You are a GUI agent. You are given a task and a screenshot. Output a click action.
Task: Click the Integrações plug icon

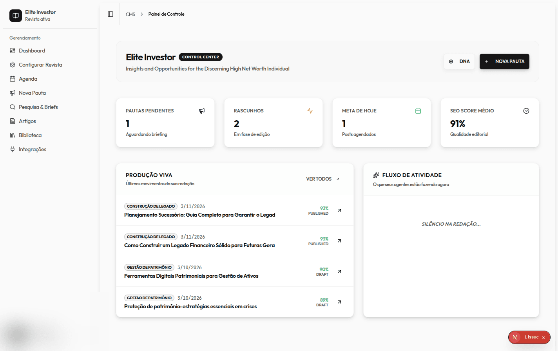pos(13,149)
